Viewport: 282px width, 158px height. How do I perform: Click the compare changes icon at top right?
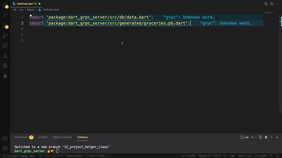[x=266, y=4]
